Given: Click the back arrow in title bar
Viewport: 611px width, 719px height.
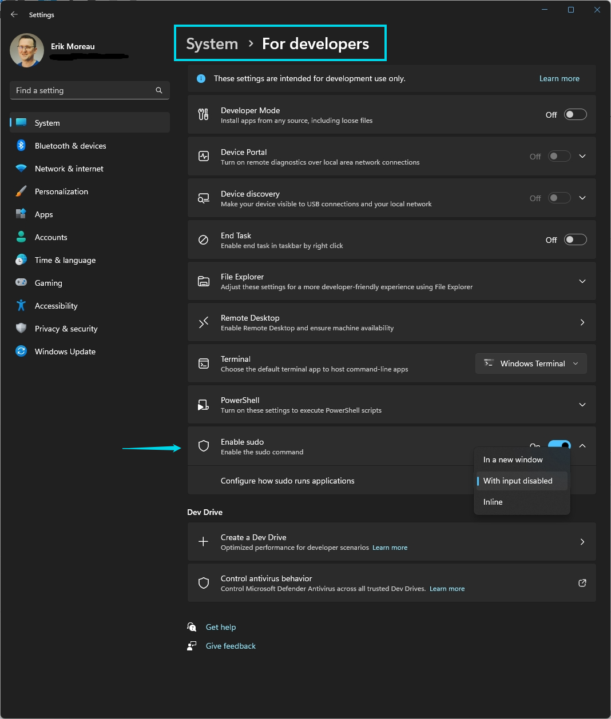Looking at the screenshot, I should (x=14, y=14).
